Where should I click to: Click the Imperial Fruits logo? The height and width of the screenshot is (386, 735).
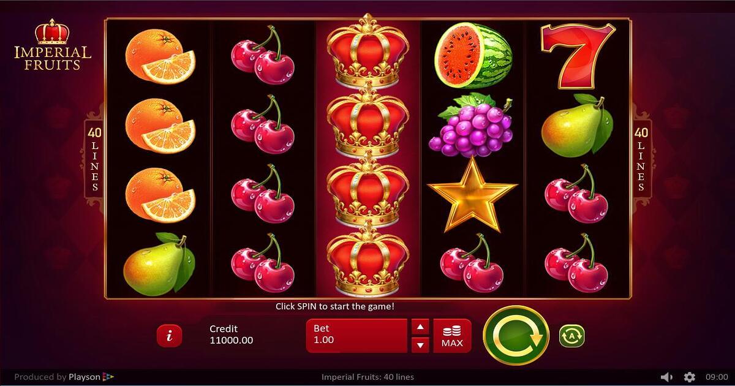click(52, 45)
